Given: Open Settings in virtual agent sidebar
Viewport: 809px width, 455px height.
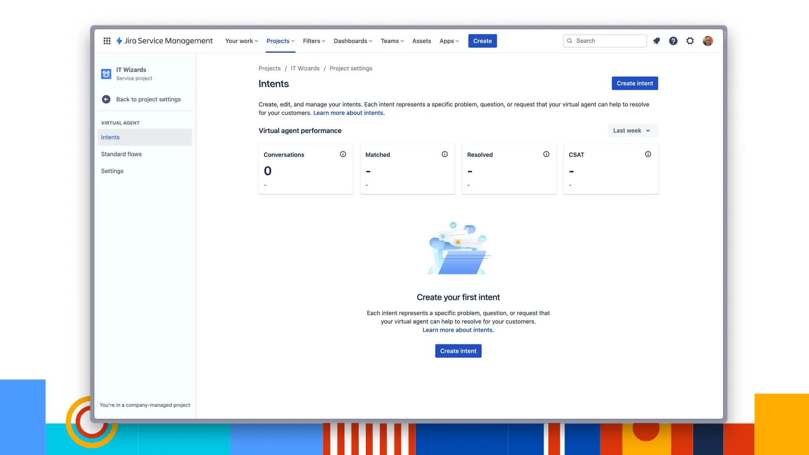Looking at the screenshot, I should coord(112,171).
